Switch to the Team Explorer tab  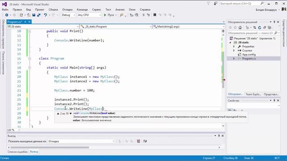pos(253,94)
